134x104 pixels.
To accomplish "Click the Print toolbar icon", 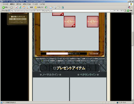I will coord(55,8).
